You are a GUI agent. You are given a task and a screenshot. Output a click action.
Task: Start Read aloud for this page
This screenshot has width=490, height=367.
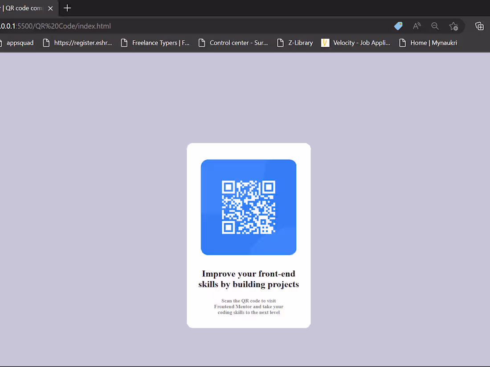pyautogui.click(x=416, y=26)
